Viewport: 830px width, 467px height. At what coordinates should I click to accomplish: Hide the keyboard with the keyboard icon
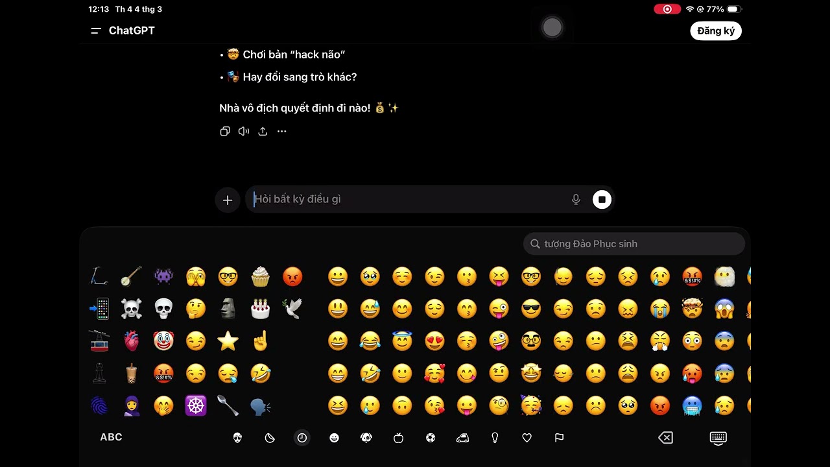718,438
